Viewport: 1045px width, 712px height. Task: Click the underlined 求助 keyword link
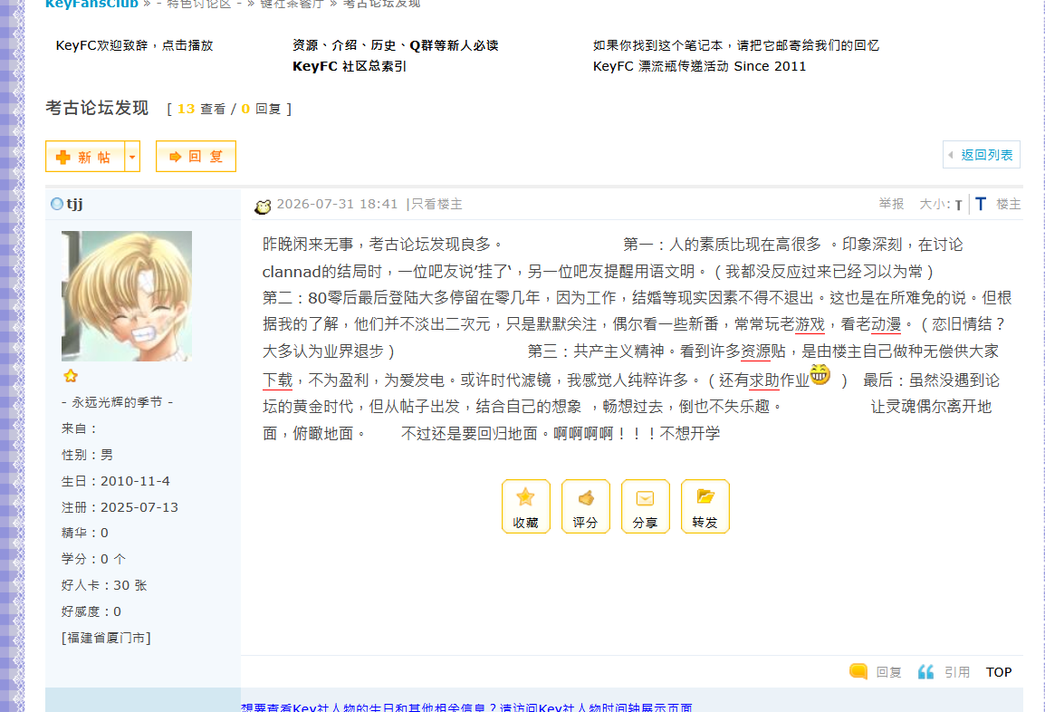point(764,380)
